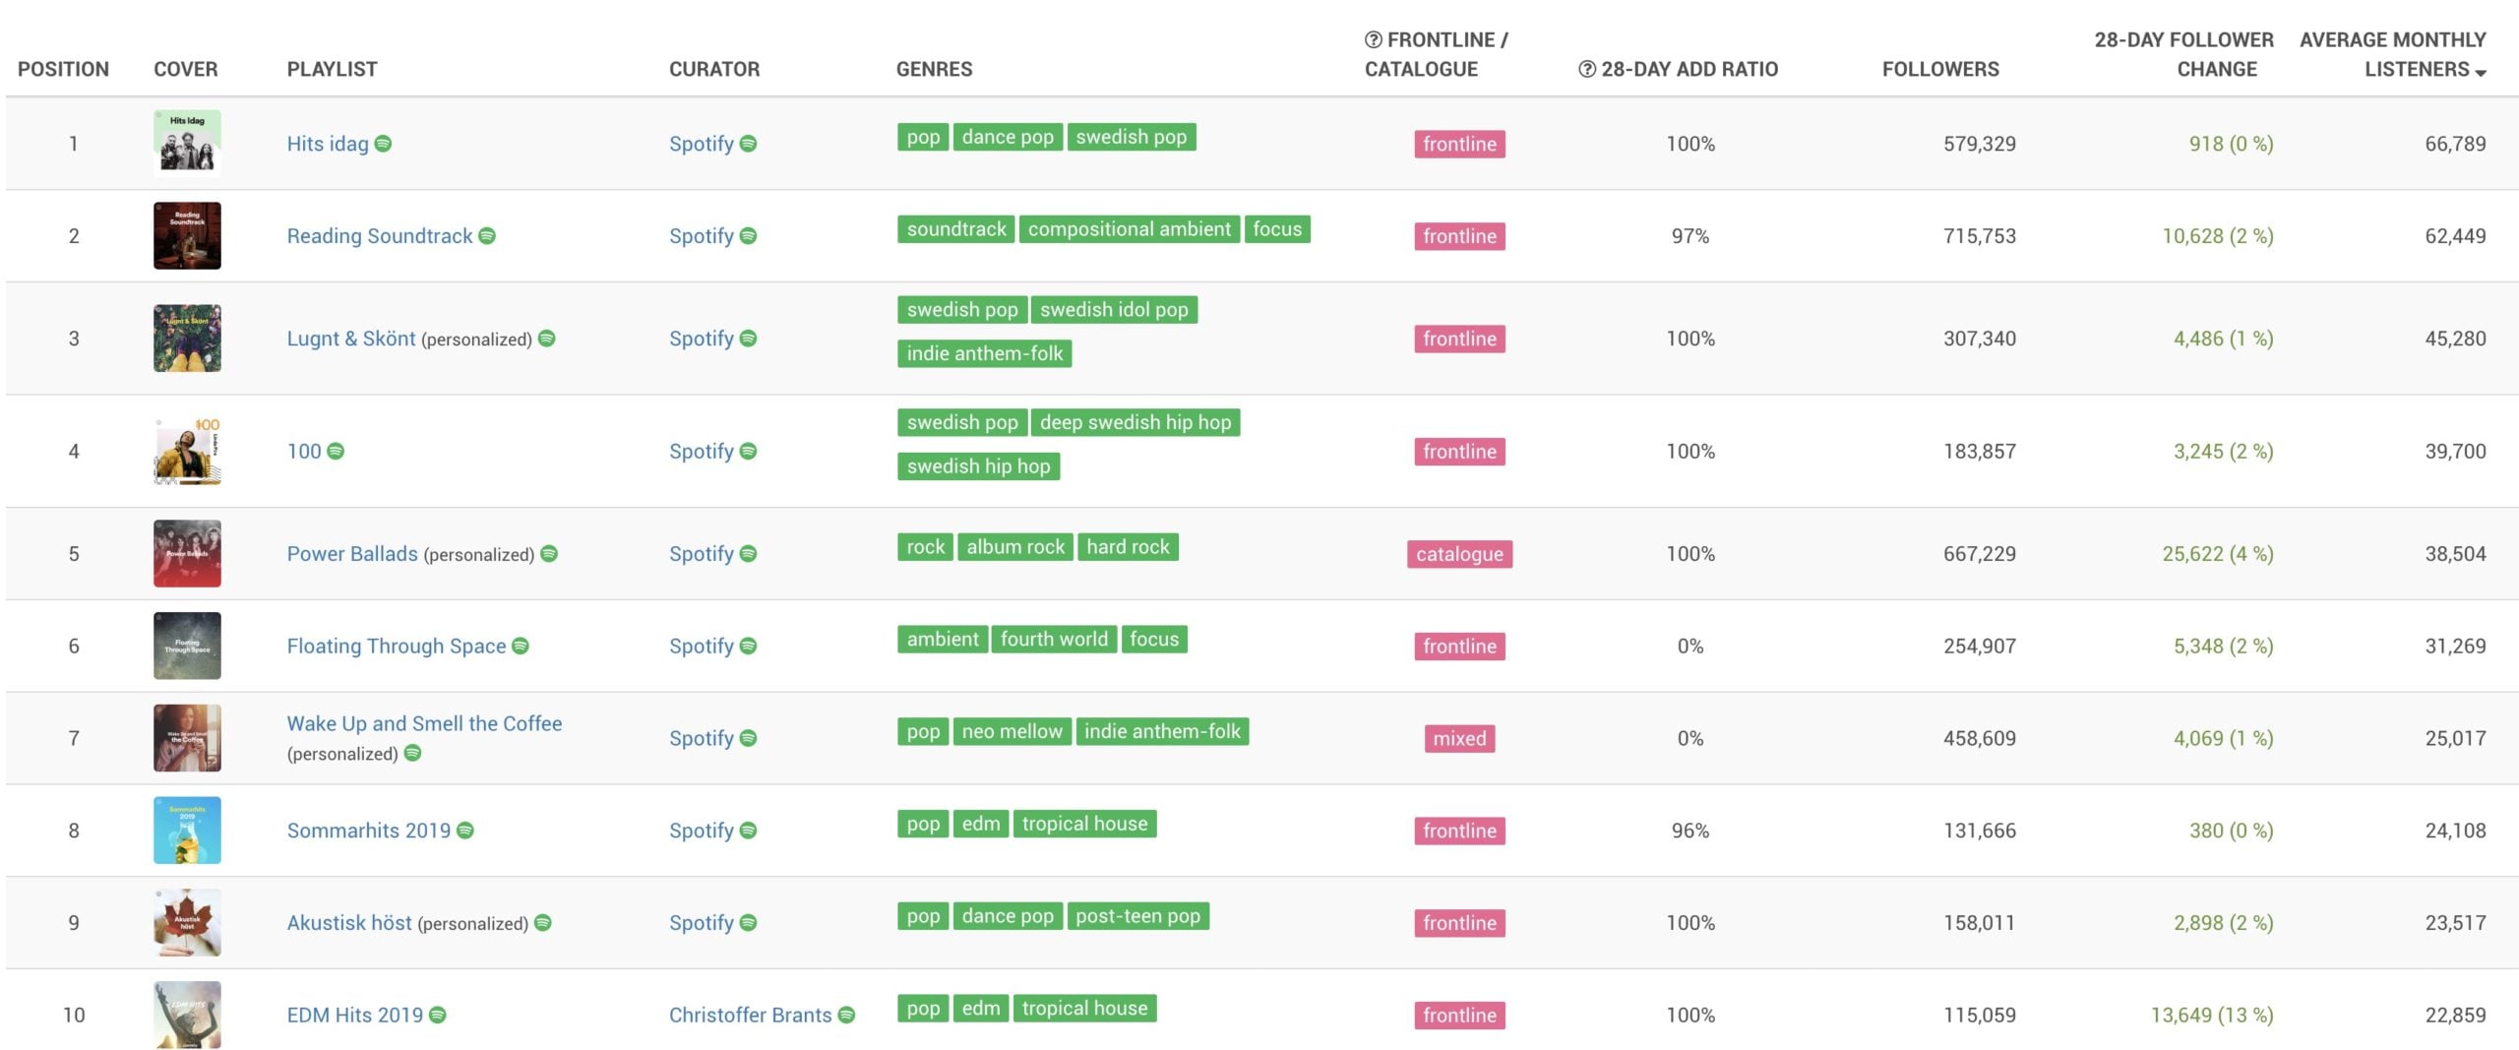Open the Power Ballads playlist link

tap(352, 553)
